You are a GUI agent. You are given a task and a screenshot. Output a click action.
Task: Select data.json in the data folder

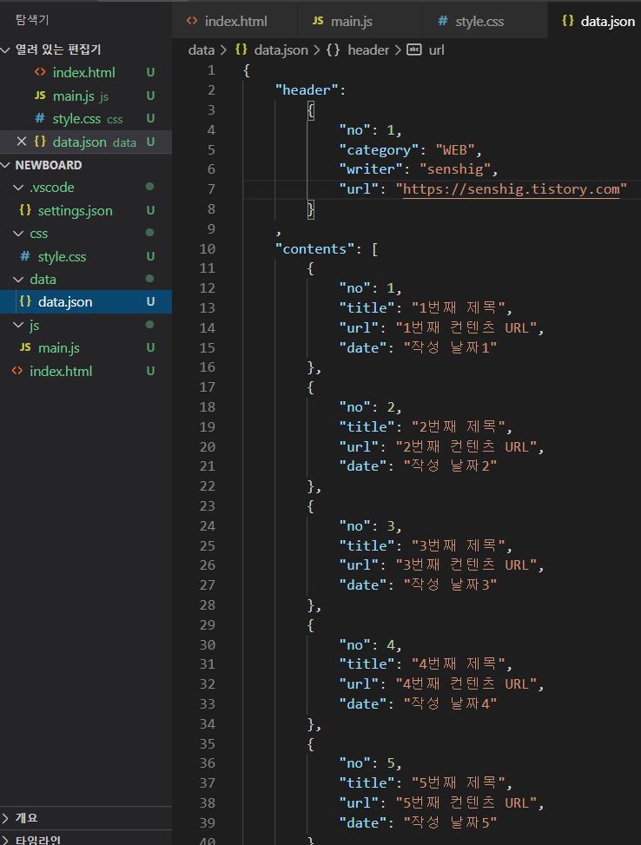[x=64, y=301]
